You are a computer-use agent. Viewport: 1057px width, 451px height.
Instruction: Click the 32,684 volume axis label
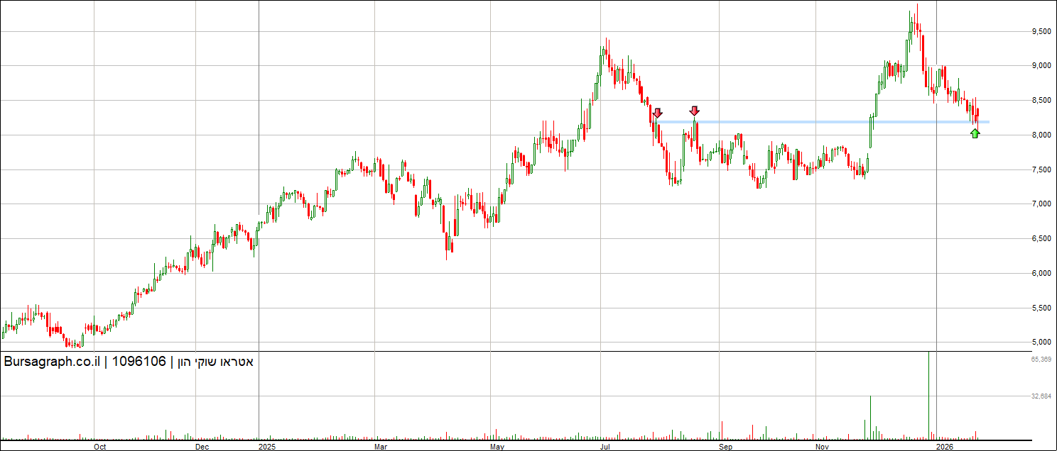click(x=1041, y=396)
